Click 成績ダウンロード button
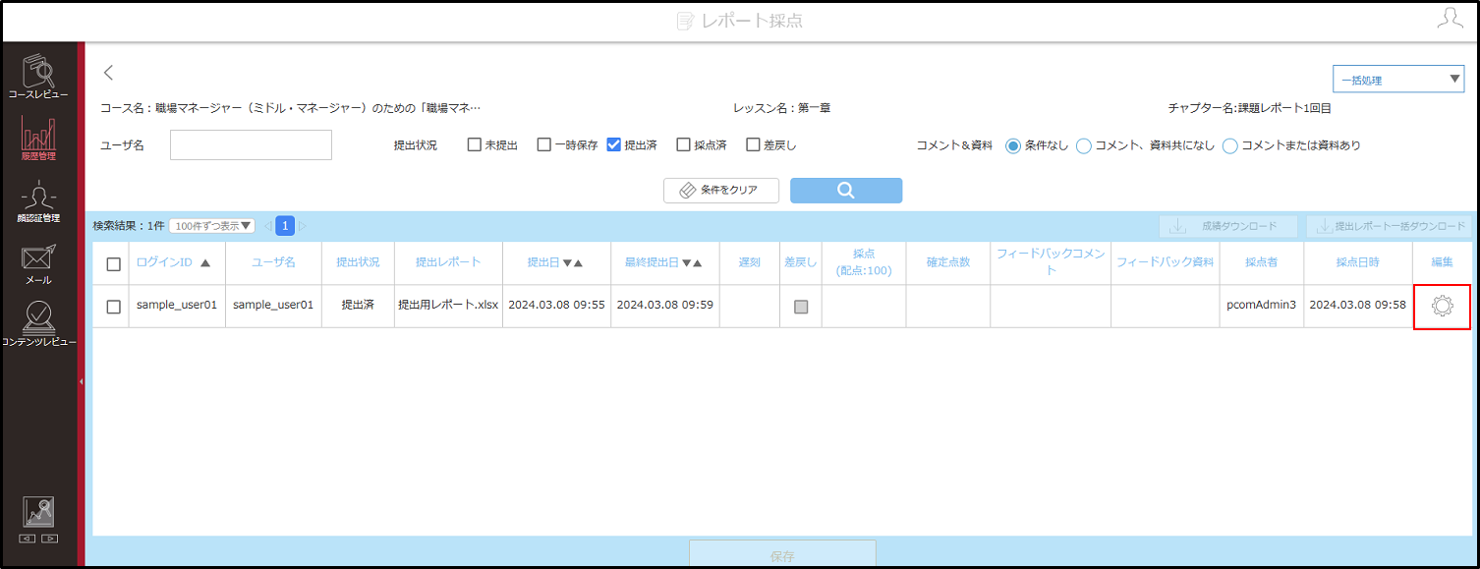Screen dimensions: 1480x569 pos(1228,226)
